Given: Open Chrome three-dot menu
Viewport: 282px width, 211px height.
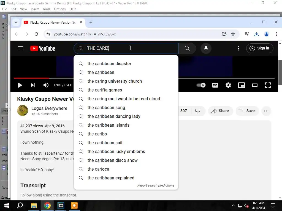Looking at the screenshot, I should click(x=276, y=34).
